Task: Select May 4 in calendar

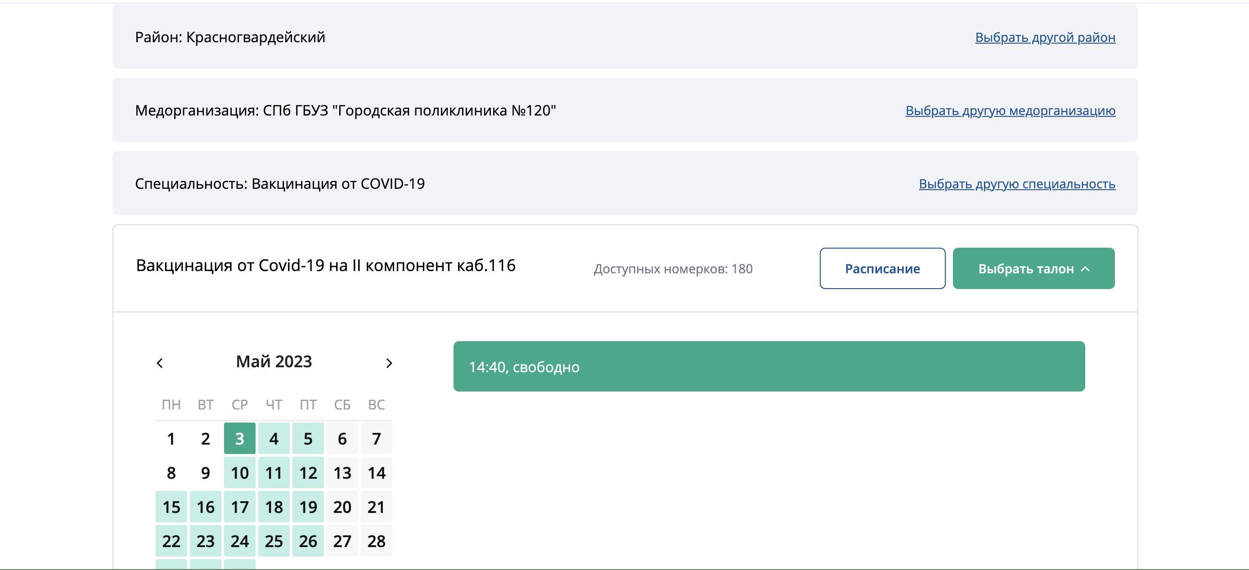Action: [274, 438]
